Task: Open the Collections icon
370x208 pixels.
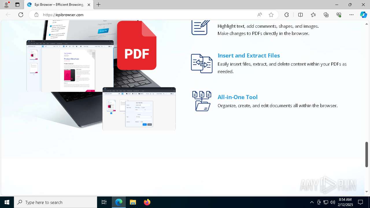Action: (x=326, y=15)
